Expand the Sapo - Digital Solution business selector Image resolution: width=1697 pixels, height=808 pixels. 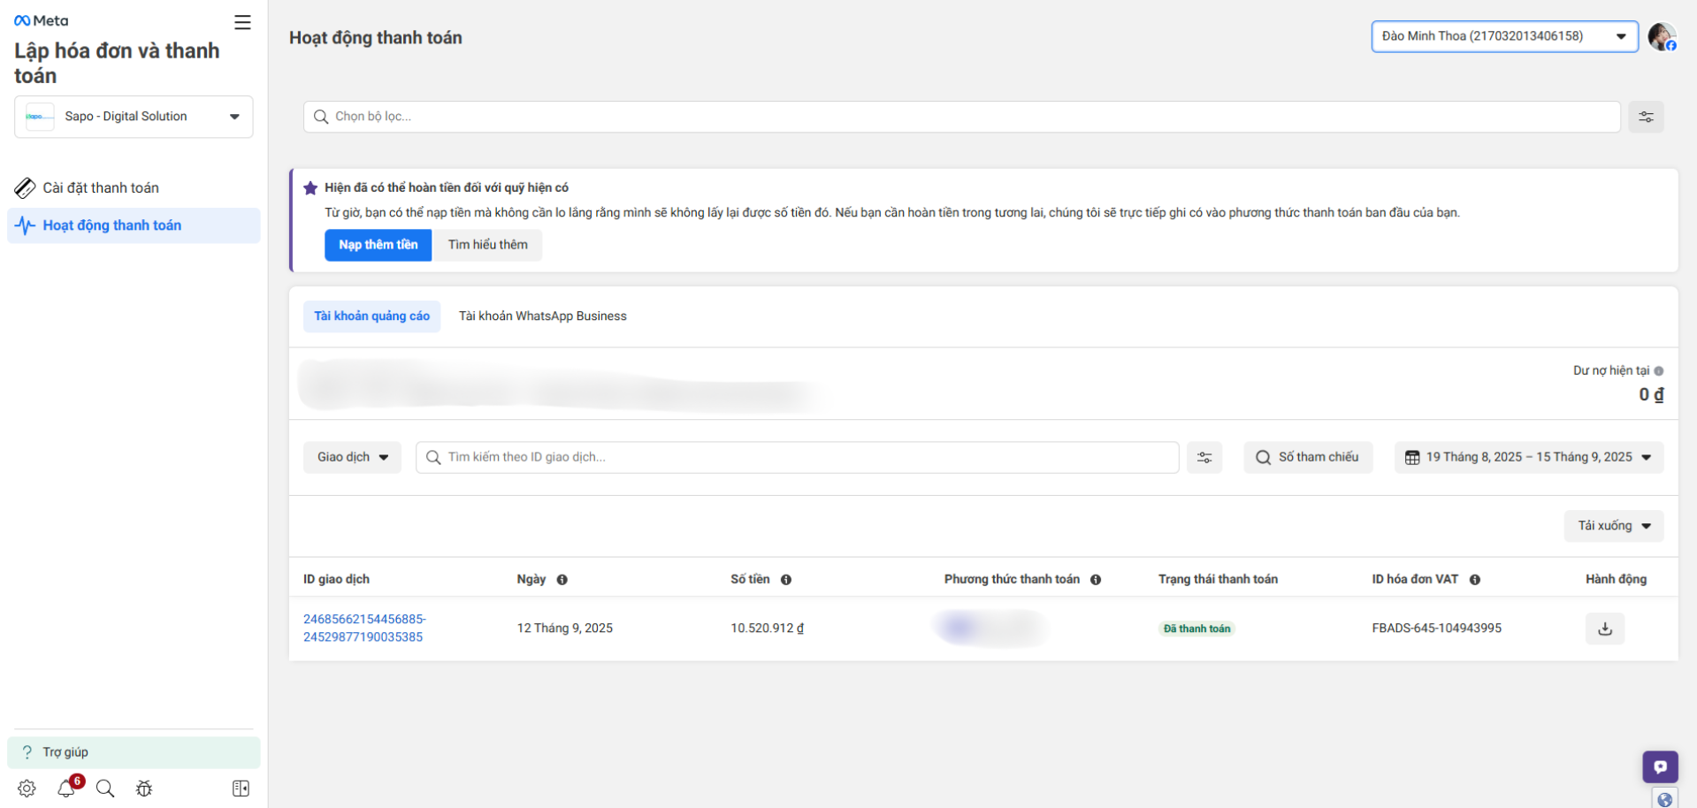134,117
